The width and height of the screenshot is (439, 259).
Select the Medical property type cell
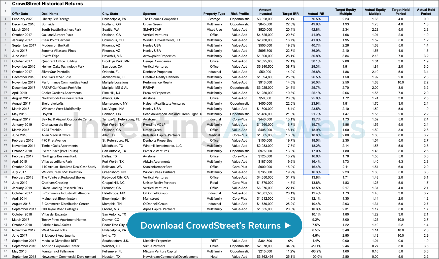click(214, 135)
